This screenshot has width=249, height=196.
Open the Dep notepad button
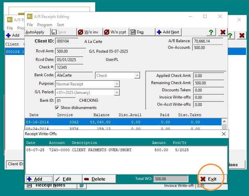pos(142,32)
